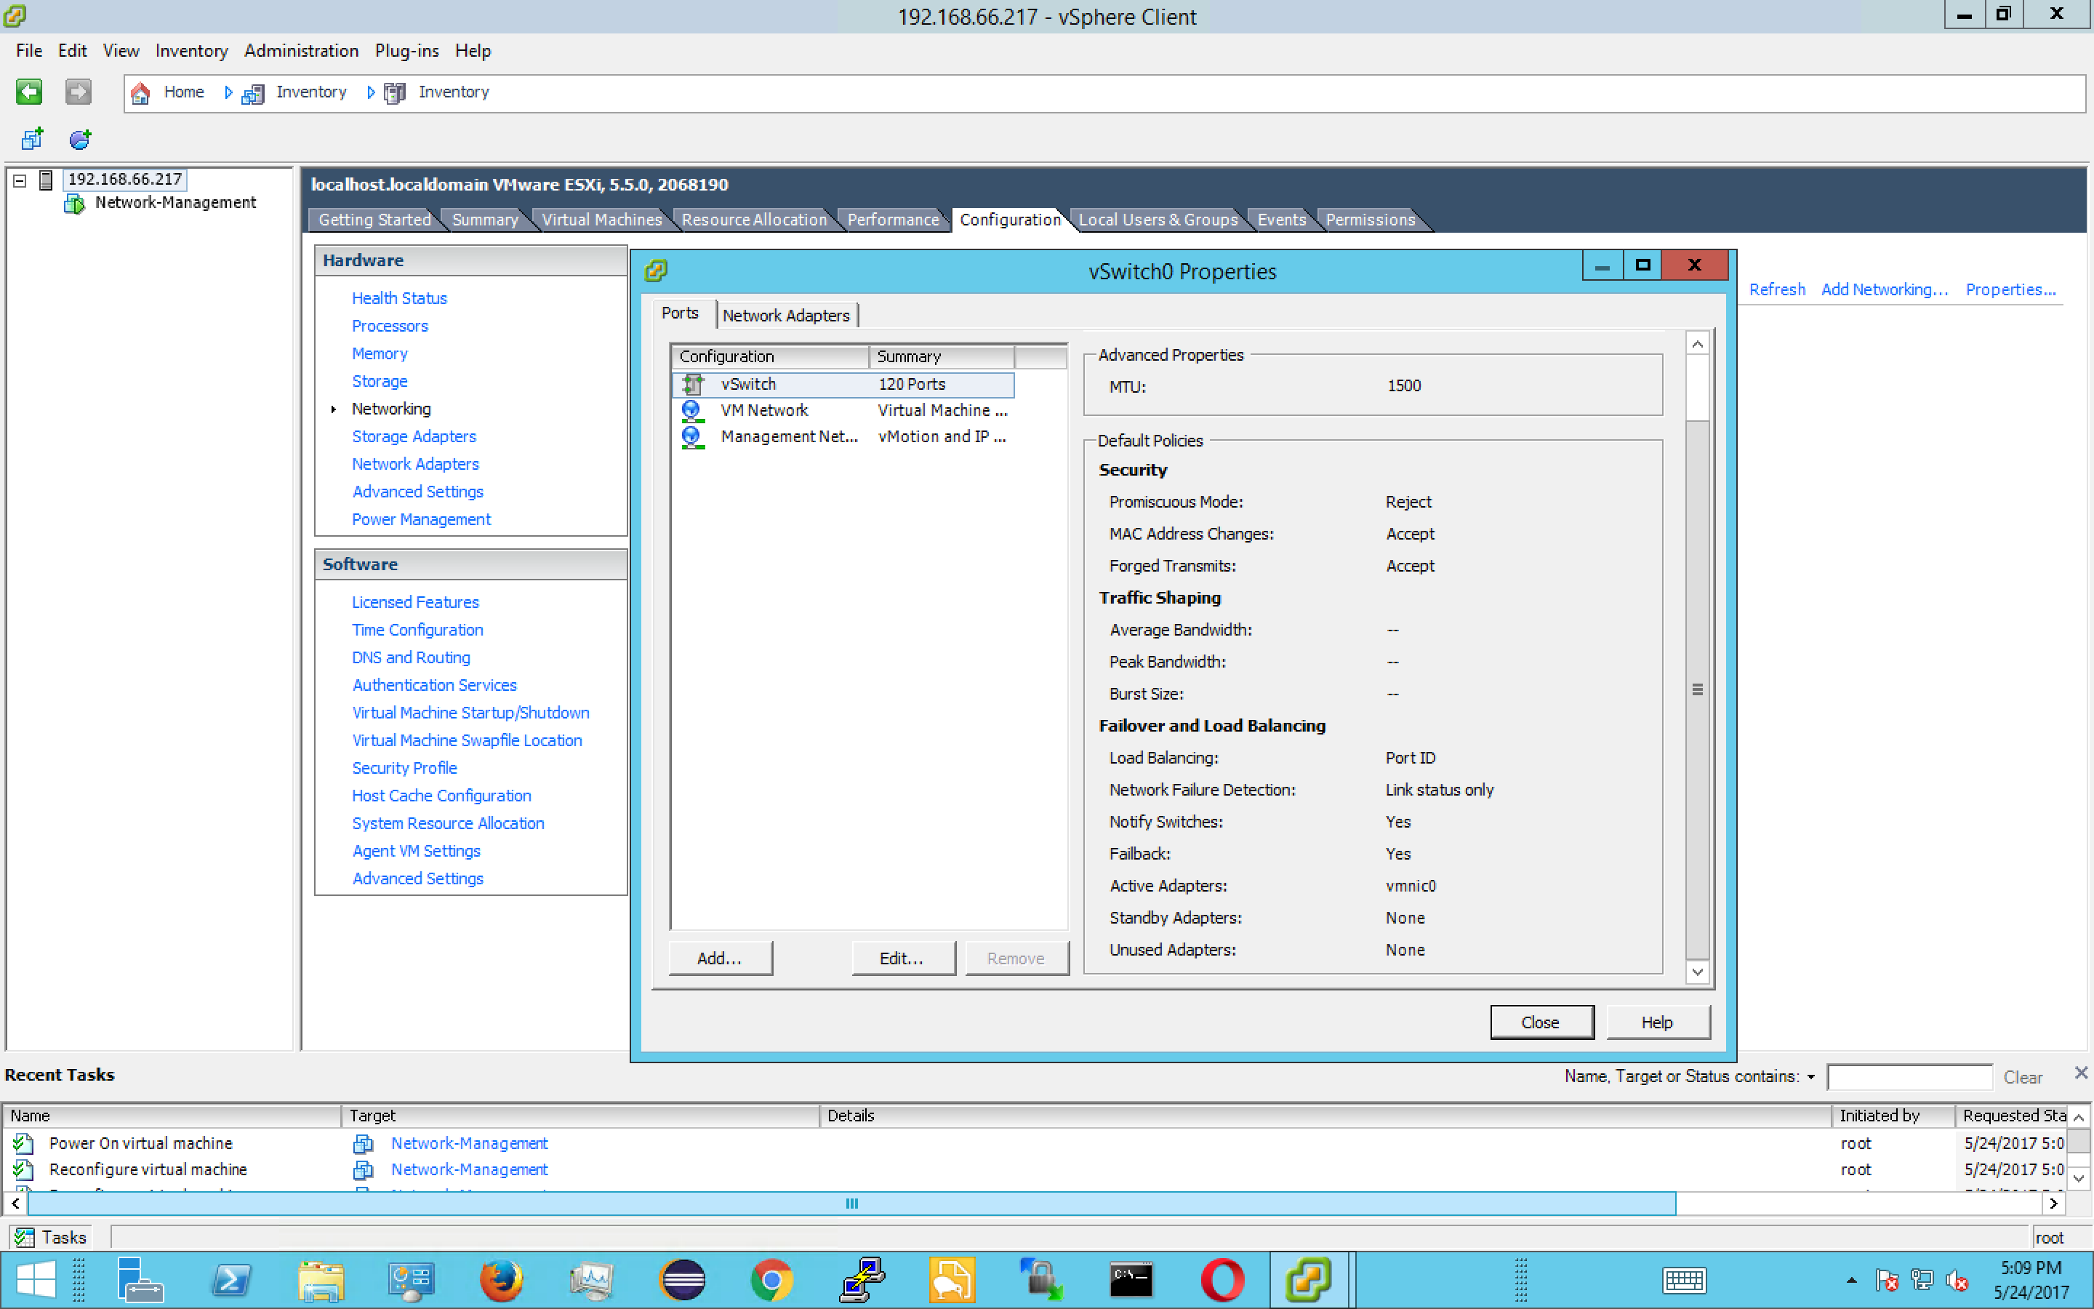The image size is (2094, 1309).
Task: Open the File menu
Action: 28,51
